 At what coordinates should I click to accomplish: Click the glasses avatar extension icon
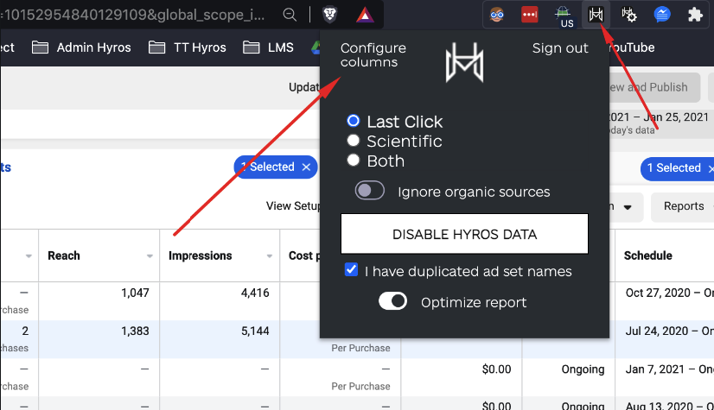497,15
